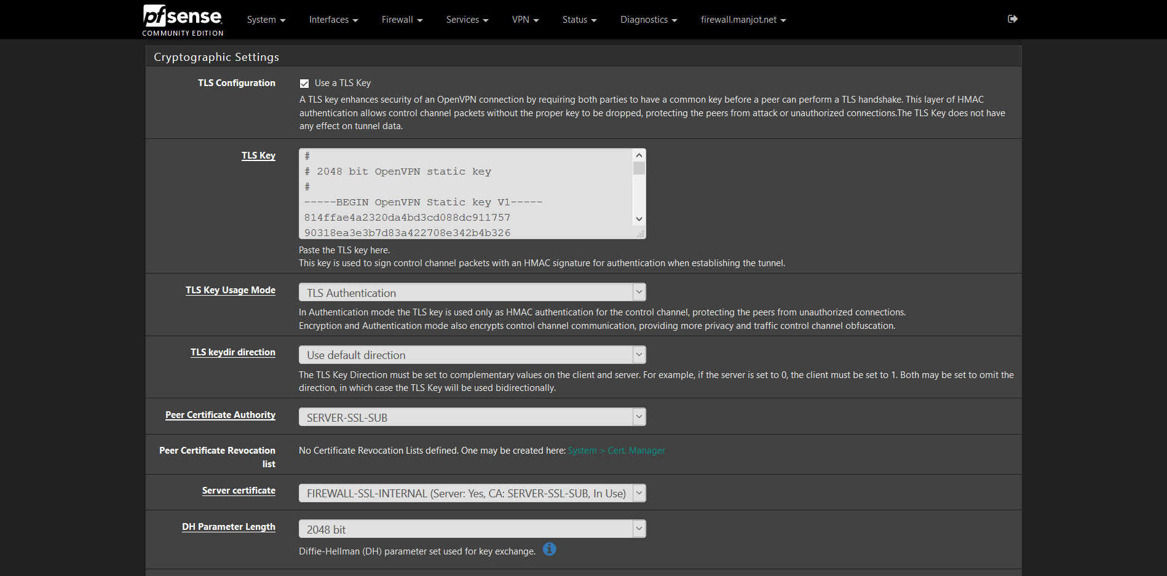The width and height of the screenshot is (1167, 576).
Task: Click the TLS Key textarea scroll down arrow
Action: click(x=639, y=219)
